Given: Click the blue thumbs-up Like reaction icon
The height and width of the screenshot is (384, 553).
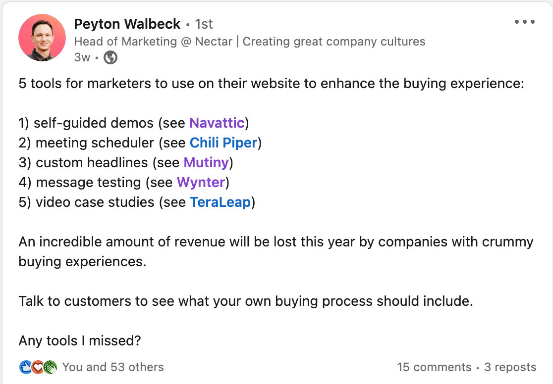Looking at the screenshot, I should coord(26,367).
